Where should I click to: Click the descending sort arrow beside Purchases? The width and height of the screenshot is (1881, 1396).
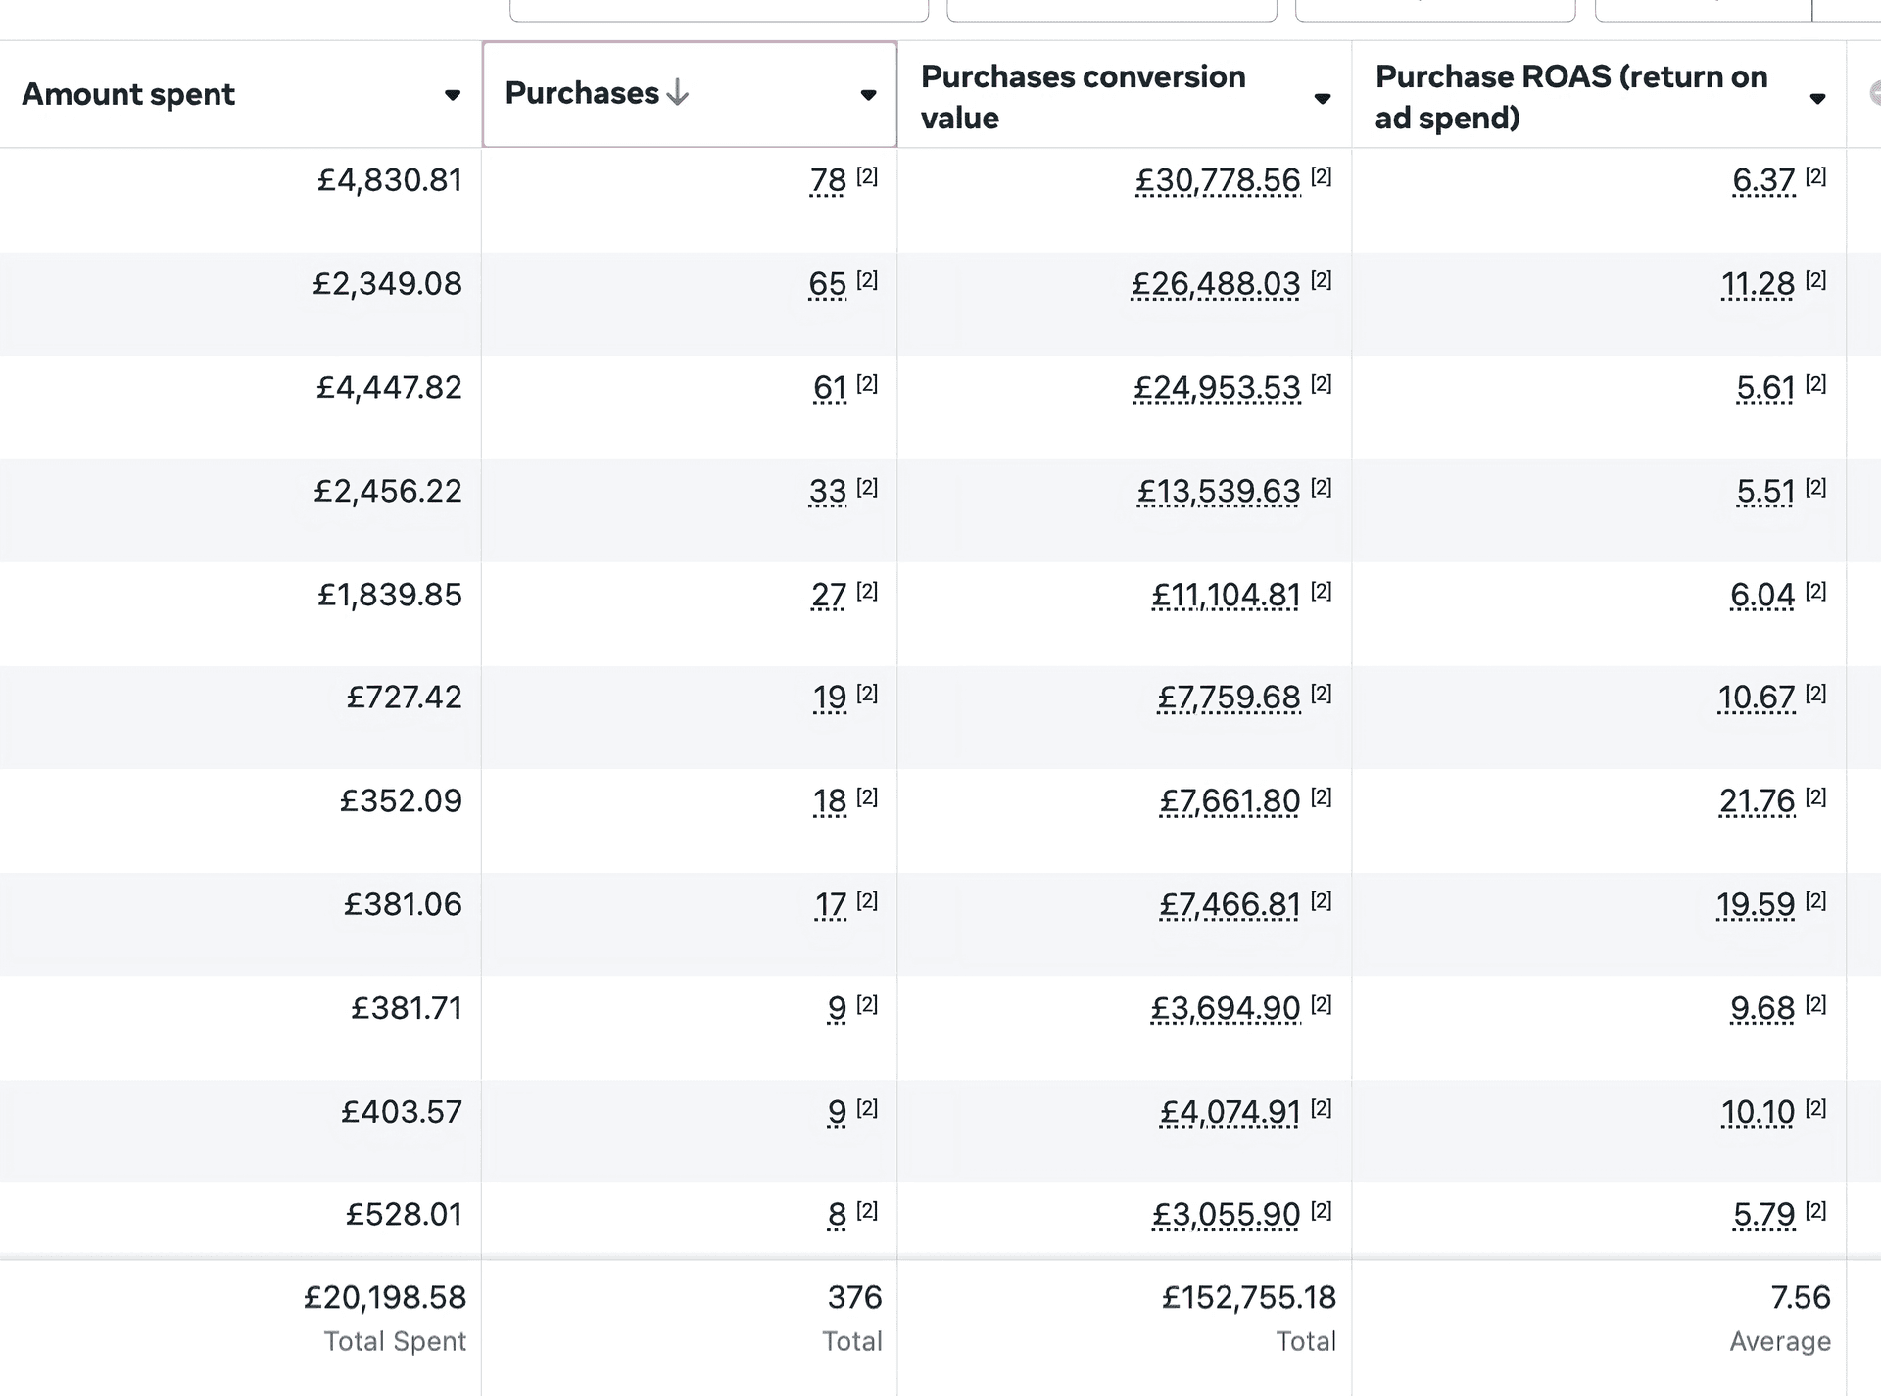[x=677, y=93]
